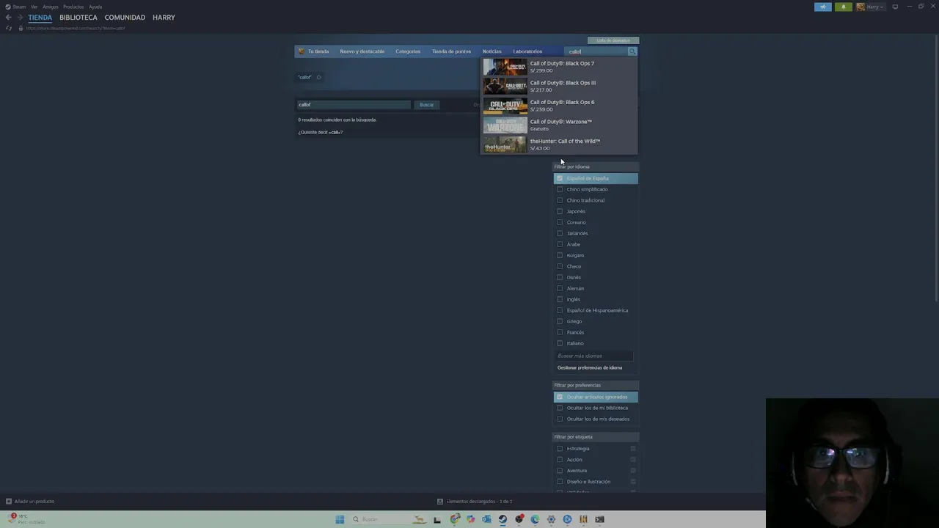Screen dimensions: 939x528
Task: Click the Buscar más idiomas field
Action: 594,356
